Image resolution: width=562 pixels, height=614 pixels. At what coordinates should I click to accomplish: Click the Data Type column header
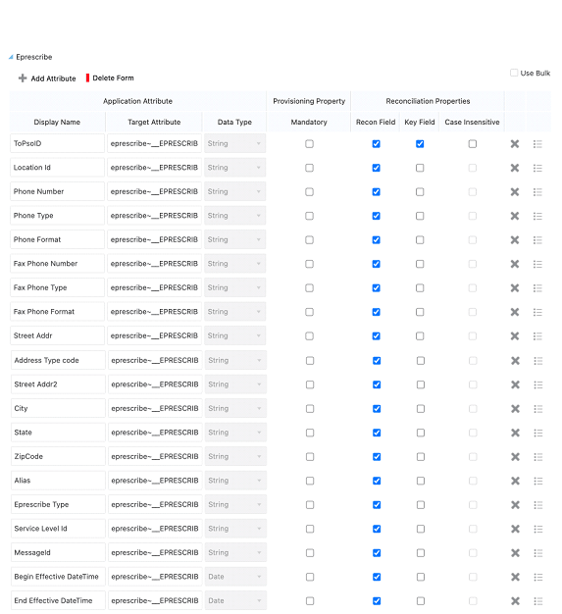234,123
